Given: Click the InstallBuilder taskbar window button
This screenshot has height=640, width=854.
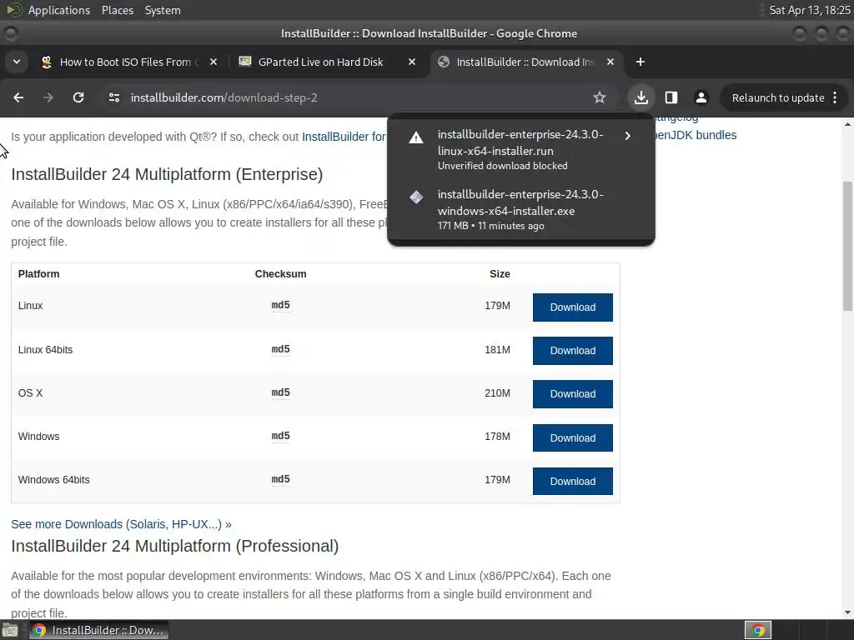Looking at the screenshot, I should coord(98,630).
